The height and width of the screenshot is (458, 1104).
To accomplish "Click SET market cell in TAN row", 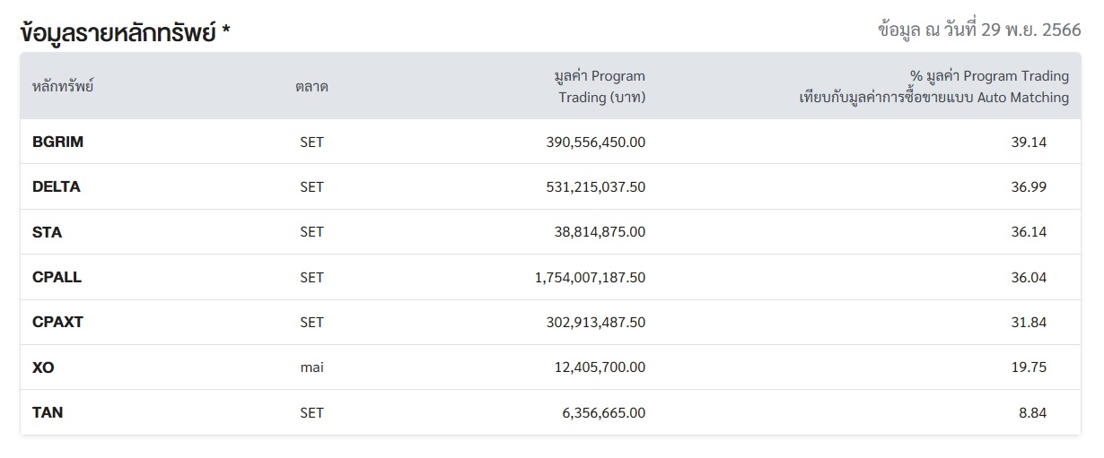I will (311, 412).
